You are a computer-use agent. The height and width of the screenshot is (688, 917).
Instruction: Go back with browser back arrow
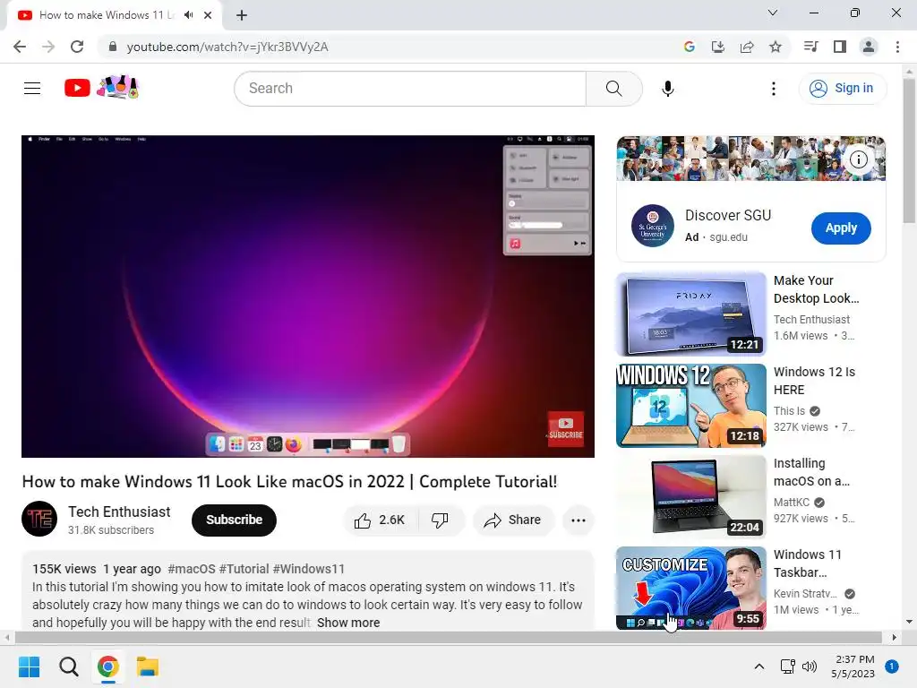(20, 47)
